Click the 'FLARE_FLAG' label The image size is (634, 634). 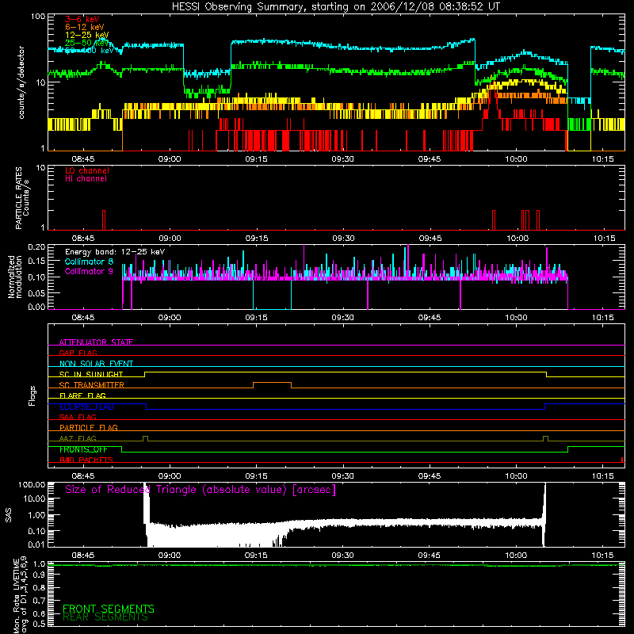tap(82, 395)
